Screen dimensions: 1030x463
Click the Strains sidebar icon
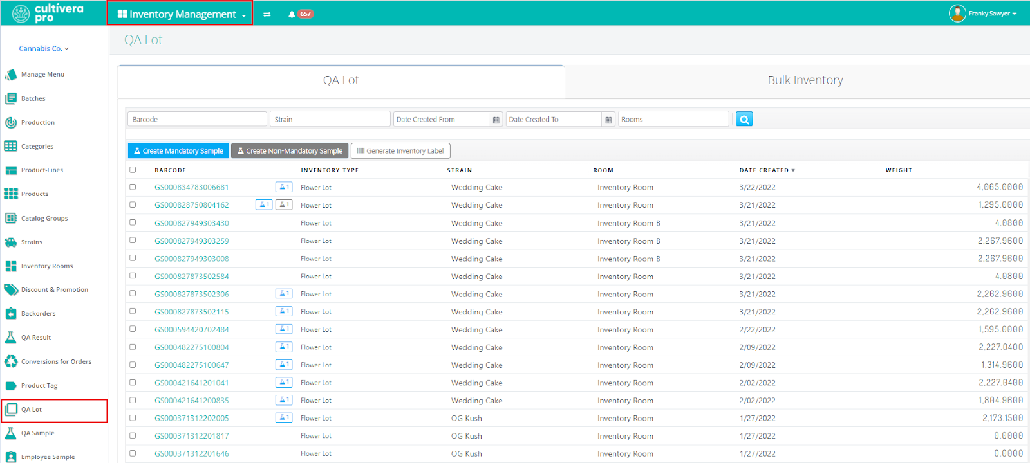pyautogui.click(x=11, y=242)
